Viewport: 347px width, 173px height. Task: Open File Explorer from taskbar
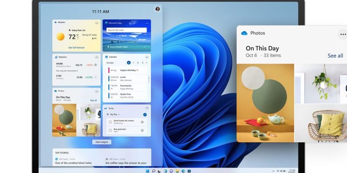pyautogui.click(x=177, y=171)
